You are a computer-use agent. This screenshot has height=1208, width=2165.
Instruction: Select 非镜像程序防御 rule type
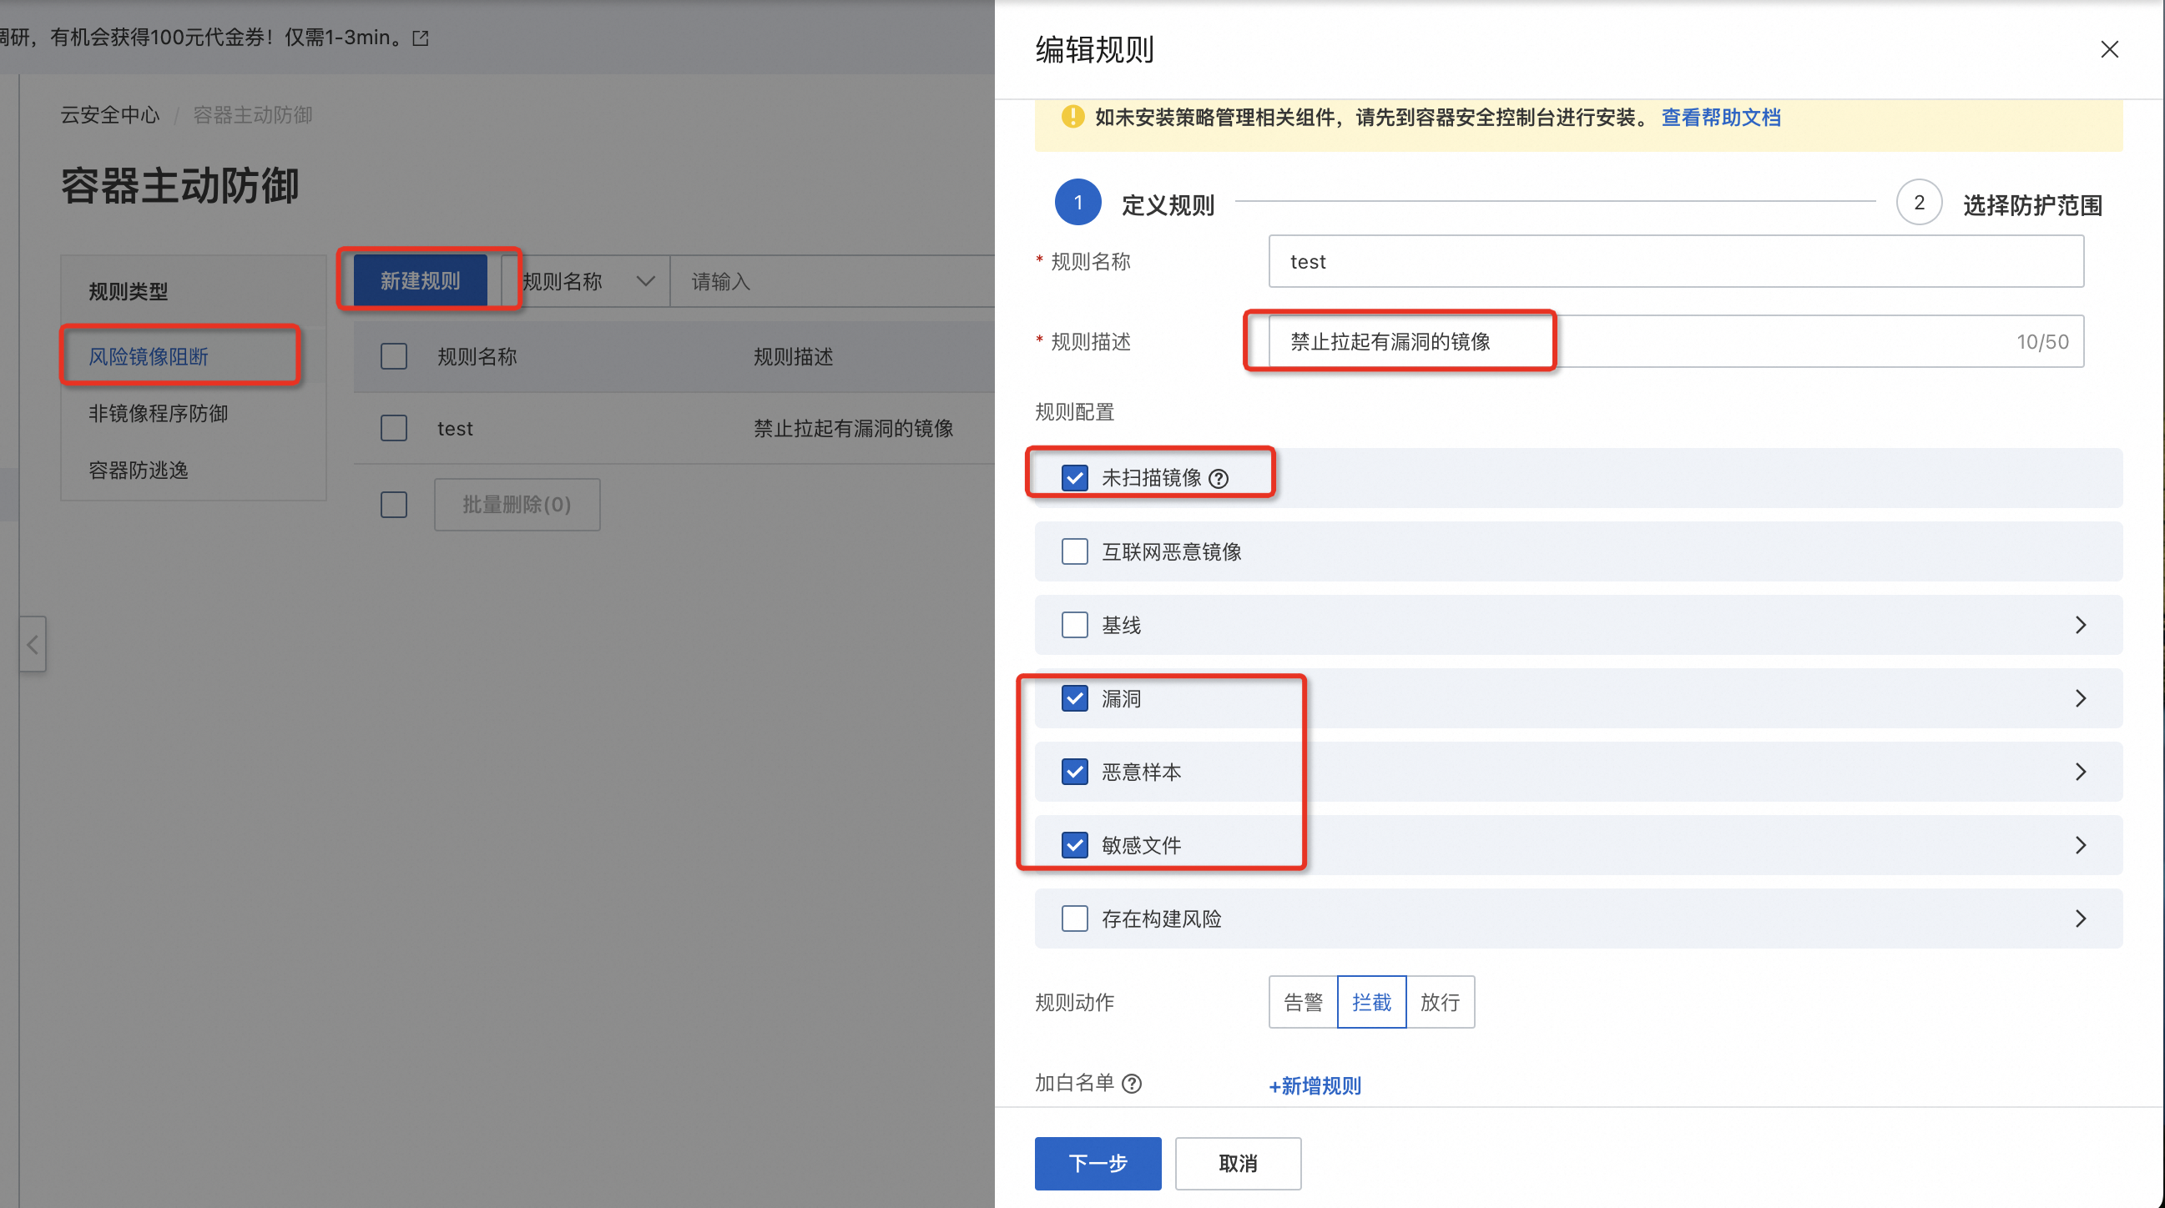click(x=158, y=413)
